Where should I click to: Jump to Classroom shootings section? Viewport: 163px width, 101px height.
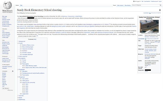(x=28, y=49)
